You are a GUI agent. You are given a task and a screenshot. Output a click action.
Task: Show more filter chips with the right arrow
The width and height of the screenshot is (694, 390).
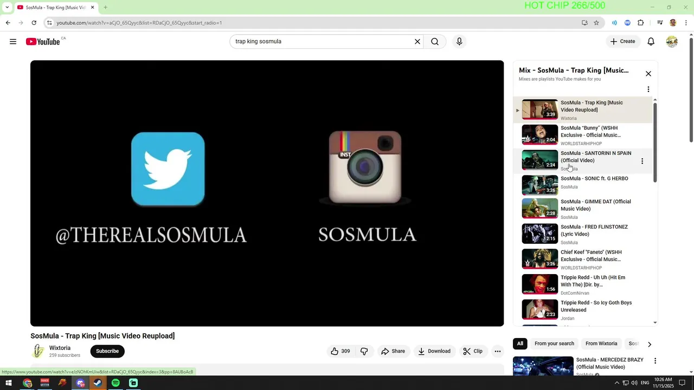[x=650, y=344]
